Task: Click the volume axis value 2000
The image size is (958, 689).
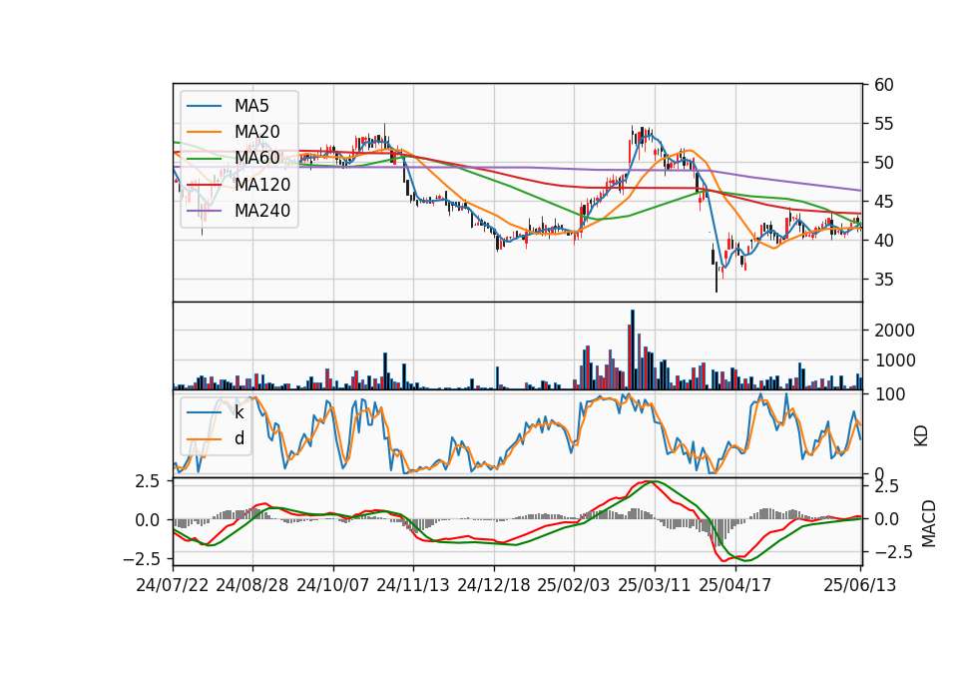Action: (894, 331)
